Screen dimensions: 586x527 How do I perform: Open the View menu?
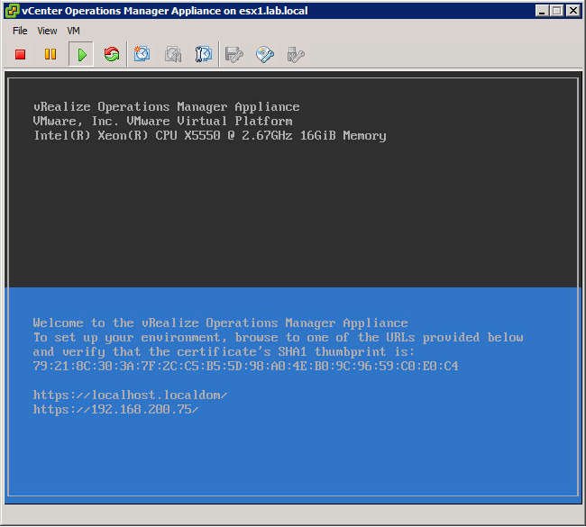click(47, 31)
